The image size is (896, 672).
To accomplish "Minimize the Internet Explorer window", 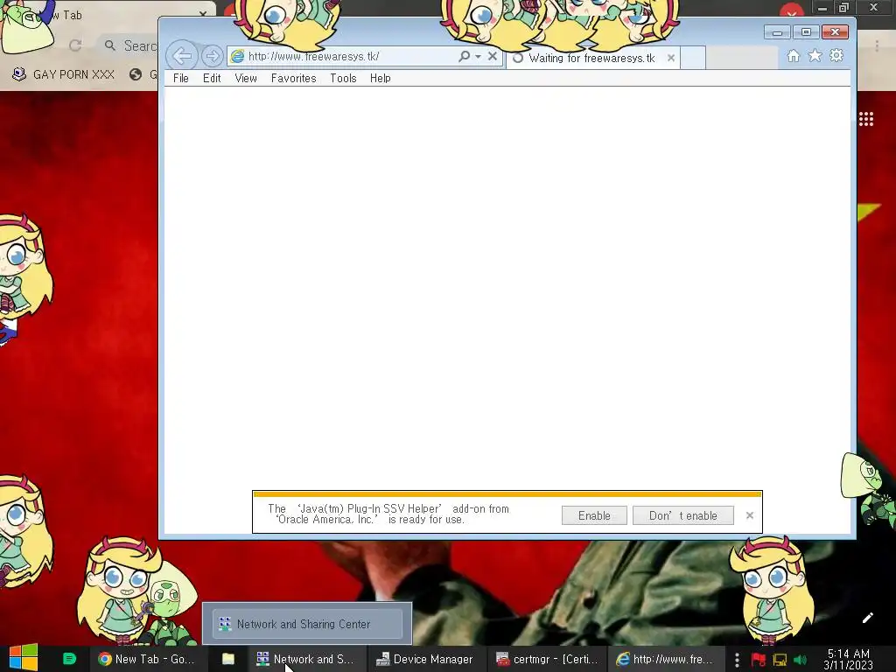I will [777, 32].
